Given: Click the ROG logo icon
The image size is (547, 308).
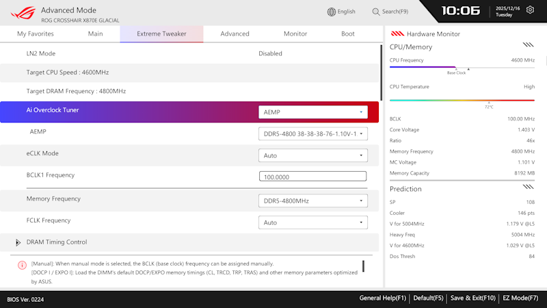Looking at the screenshot, I should tap(23, 13).
